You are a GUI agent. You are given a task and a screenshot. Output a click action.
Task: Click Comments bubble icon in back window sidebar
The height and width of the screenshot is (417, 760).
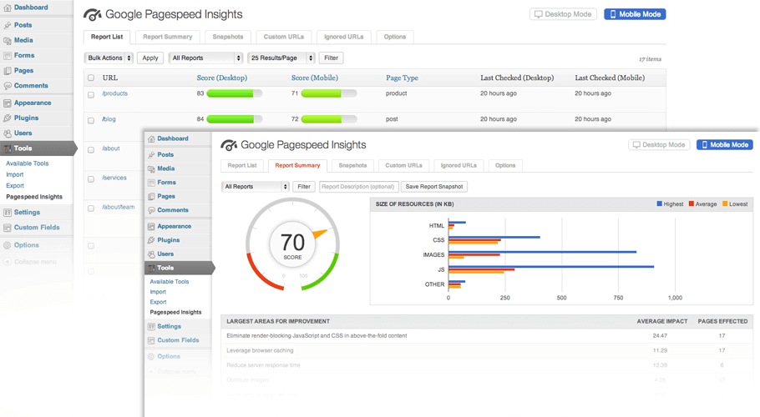(x=8, y=86)
